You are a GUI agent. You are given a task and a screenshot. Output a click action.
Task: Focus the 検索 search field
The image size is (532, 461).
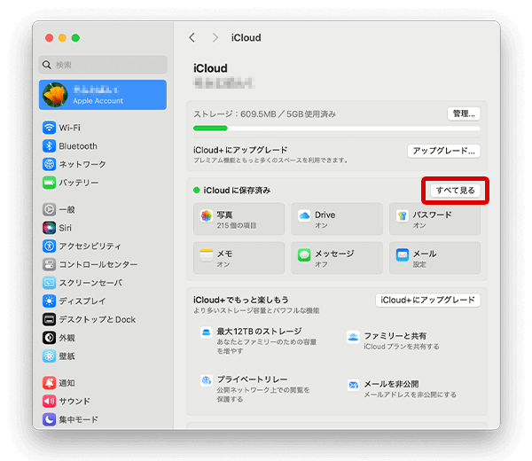pos(103,65)
